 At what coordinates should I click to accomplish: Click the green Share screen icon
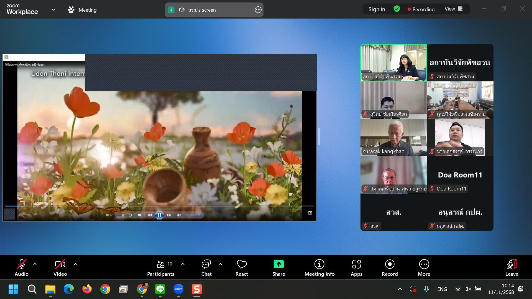278,264
